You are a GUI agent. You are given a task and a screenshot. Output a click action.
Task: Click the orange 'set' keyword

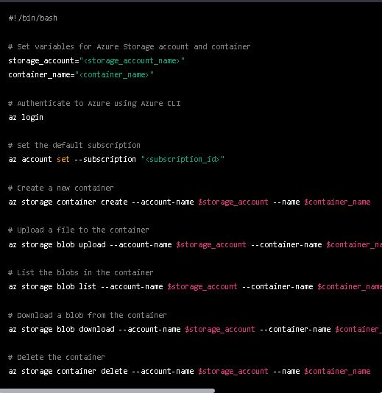[x=63, y=160]
